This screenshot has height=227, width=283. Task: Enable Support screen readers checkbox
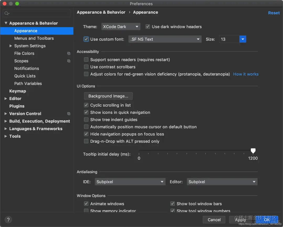point(86,59)
